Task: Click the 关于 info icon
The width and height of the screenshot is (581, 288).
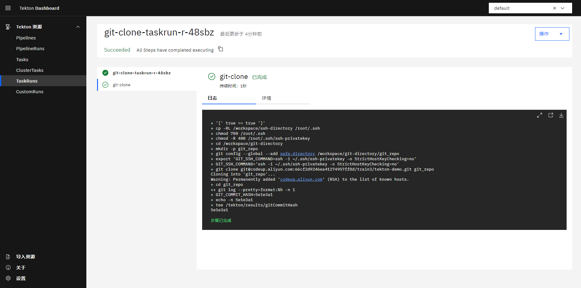Action: pyautogui.click(x=8, y=268)
